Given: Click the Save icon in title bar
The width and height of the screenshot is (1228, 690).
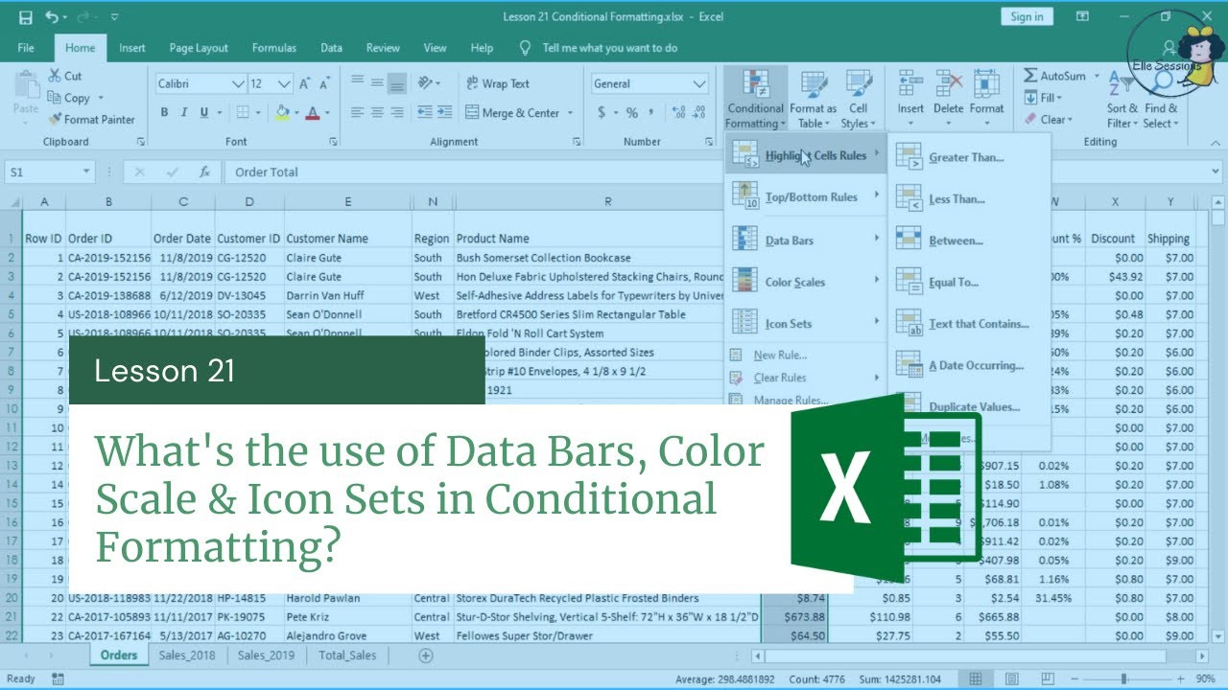Looking at the screenshot, I should (x=25, y=17).
